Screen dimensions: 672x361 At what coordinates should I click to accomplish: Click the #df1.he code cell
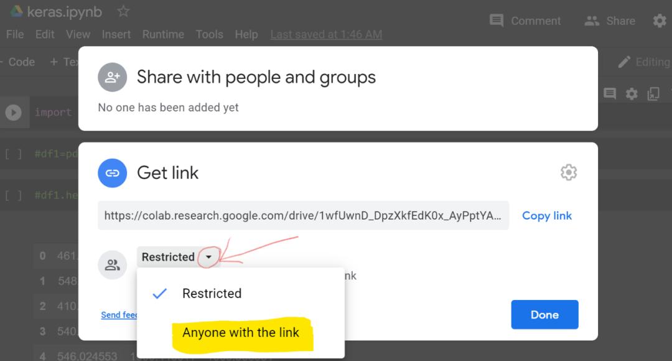click(x=56, y=195)
